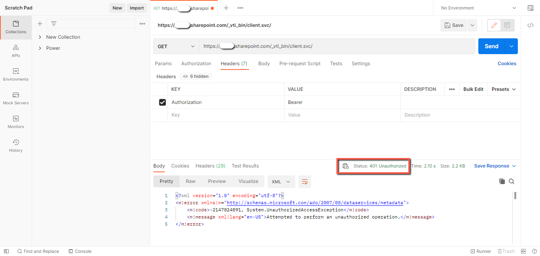Switch to the request Body tab

point(264,64)
